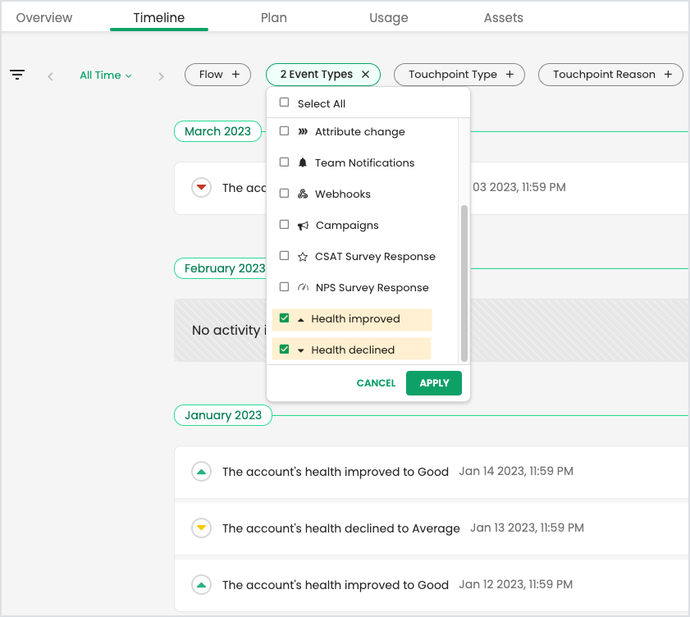Switch to the Overview tab
This screenshot has height=617, width=690.
(x=43, y=17)
